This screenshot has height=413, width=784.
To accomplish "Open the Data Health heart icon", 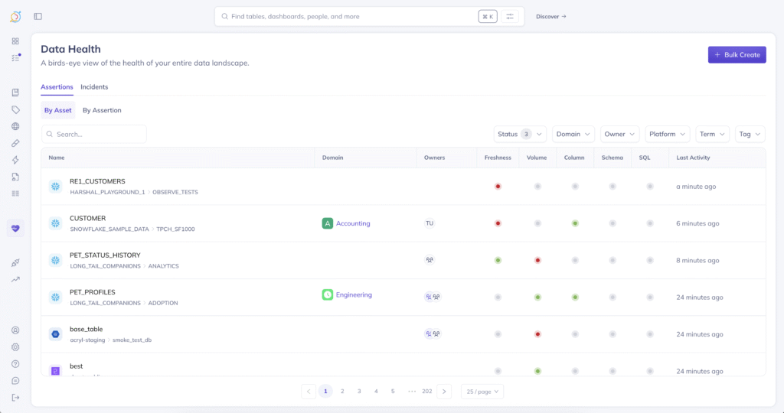I will 15,228.
